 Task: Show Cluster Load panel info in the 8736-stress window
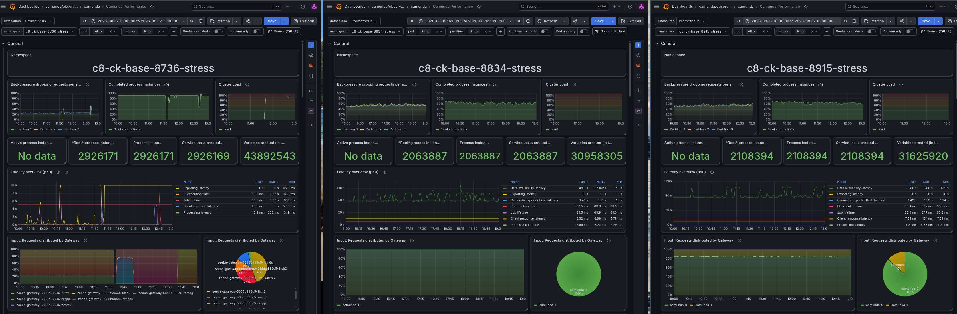(x=247, y=84)
